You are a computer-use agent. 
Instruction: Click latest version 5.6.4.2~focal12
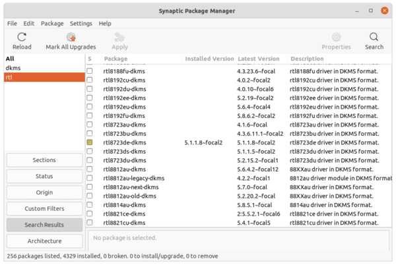pyautogui.click(x=257, y=169)
